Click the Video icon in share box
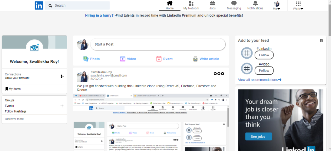 point(123,59)
